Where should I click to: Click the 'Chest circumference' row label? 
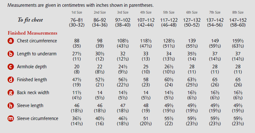coord(37,41)
